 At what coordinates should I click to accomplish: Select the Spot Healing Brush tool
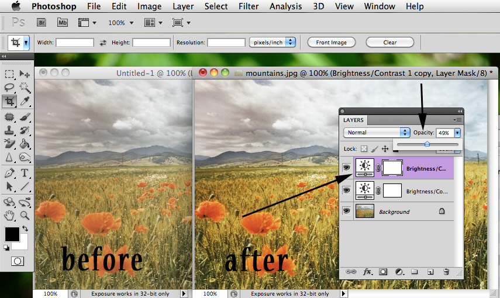click(9, 117)
